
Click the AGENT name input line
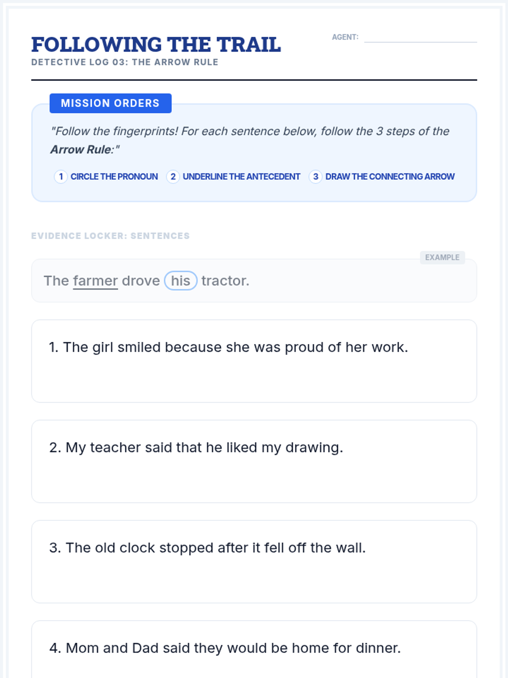click(420, 38)
